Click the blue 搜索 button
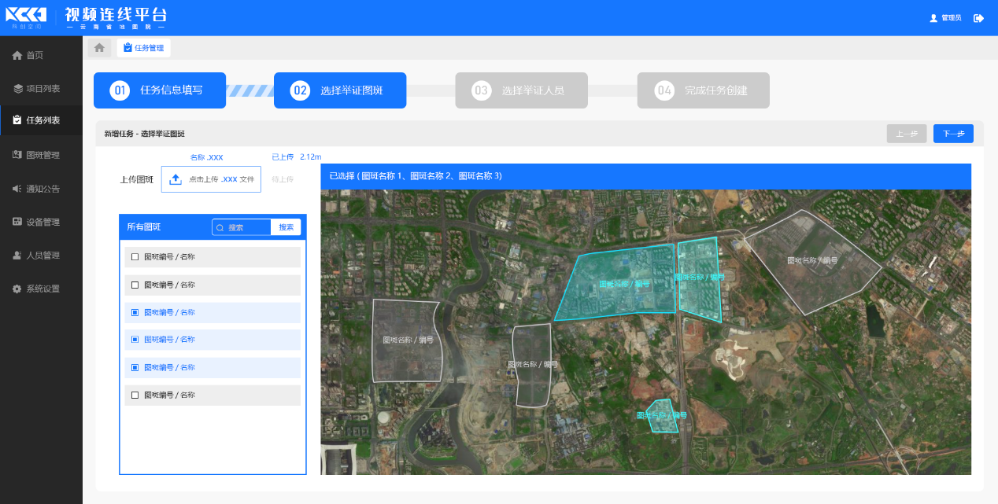Screen dimensions: 998x504 coord(286,227)
